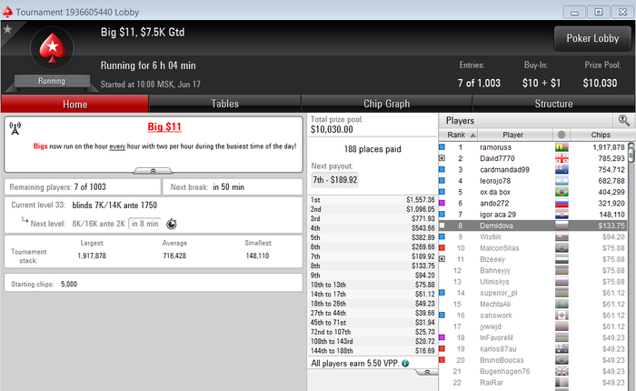Screen dimensions: 636x391
Task: Click the VPP info icon
Action: (x=405, y=364)
